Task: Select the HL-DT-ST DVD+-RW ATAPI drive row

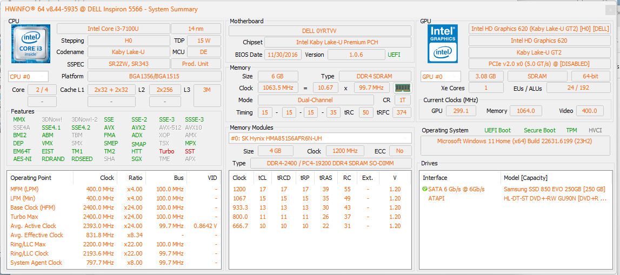Action: click(x=515, y=198)
